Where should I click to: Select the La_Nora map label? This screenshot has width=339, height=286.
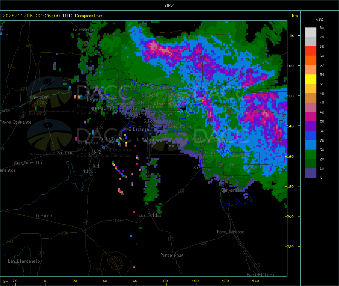tap(150, 95)
